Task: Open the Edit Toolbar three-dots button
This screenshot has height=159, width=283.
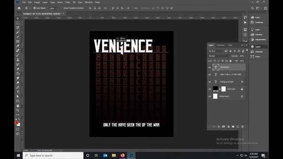Action: coord(18,115)
